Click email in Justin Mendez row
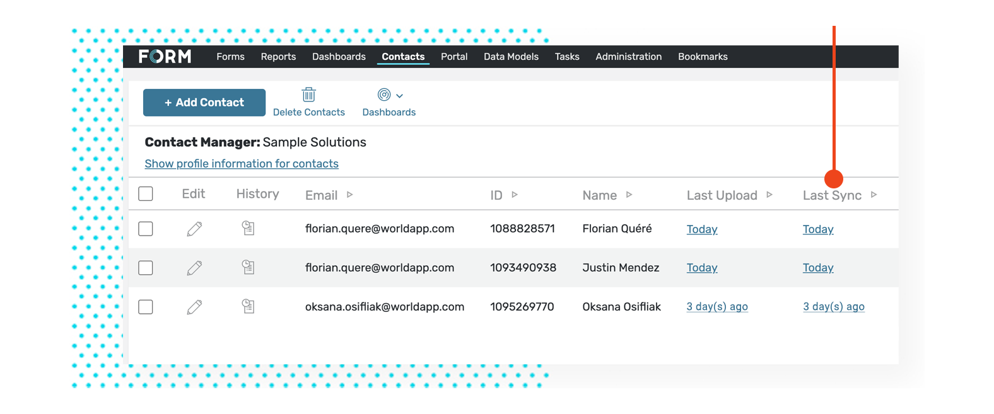The width and height of the screenshot is (994, 414). coord(380,268)
